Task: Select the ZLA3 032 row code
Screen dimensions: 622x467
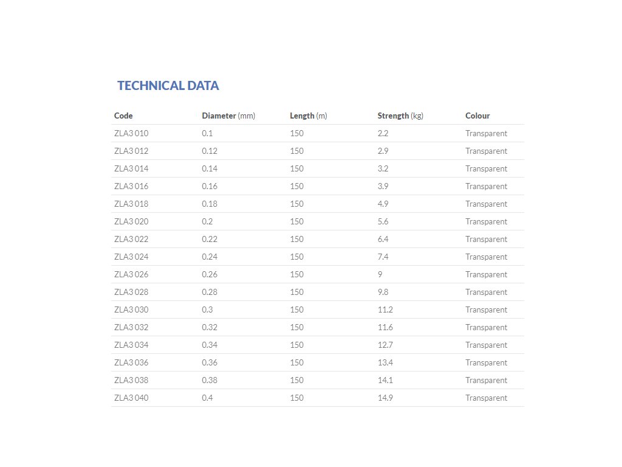Action: pyautogui.click(x=131, y=327)
